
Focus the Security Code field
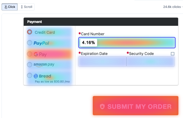(150, 62)
